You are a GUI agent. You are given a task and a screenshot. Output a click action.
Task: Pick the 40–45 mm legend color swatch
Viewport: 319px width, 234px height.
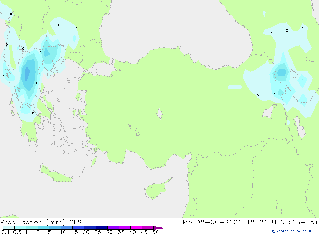(x=136, y=228)
